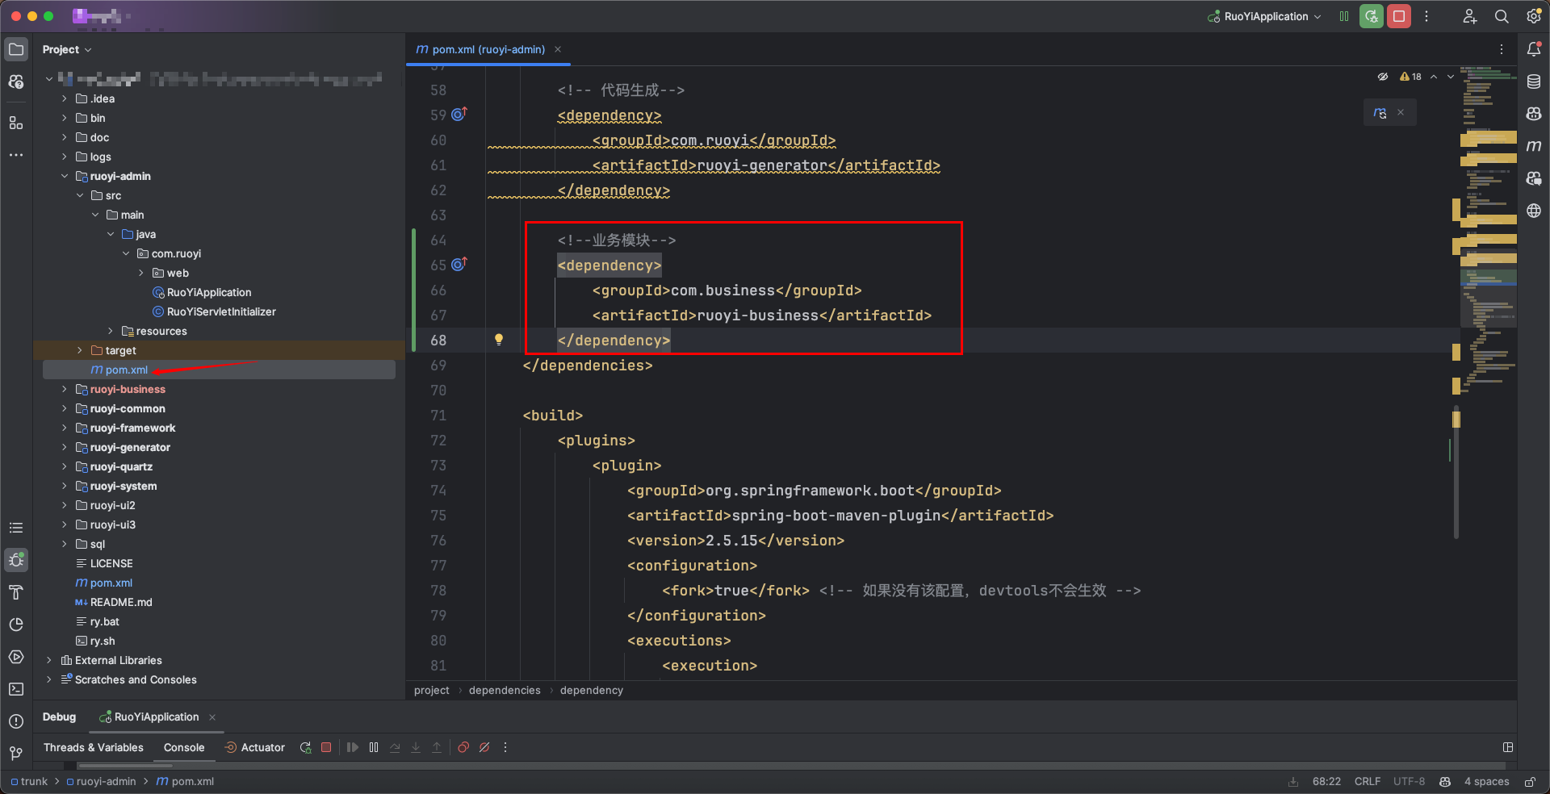The image size is (1550, 794).
Task: Open the Project tool window icon
Action: tap(16, 49)
